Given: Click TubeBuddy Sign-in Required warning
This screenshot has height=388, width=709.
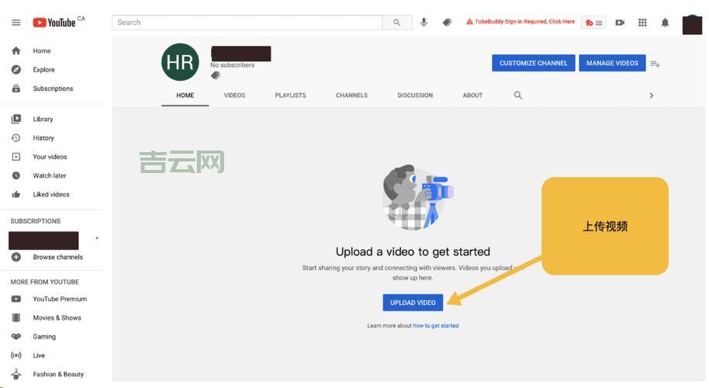Looking at the screenshot, I should [521, 22].
